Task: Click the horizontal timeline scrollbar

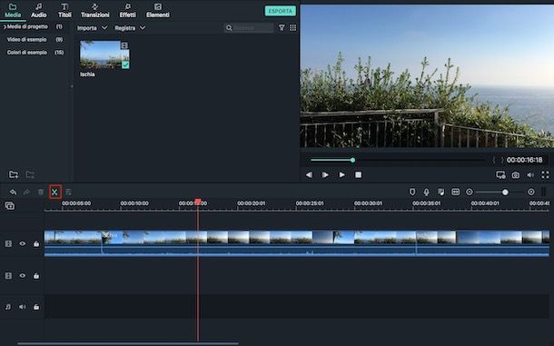Action: [128, 343]
